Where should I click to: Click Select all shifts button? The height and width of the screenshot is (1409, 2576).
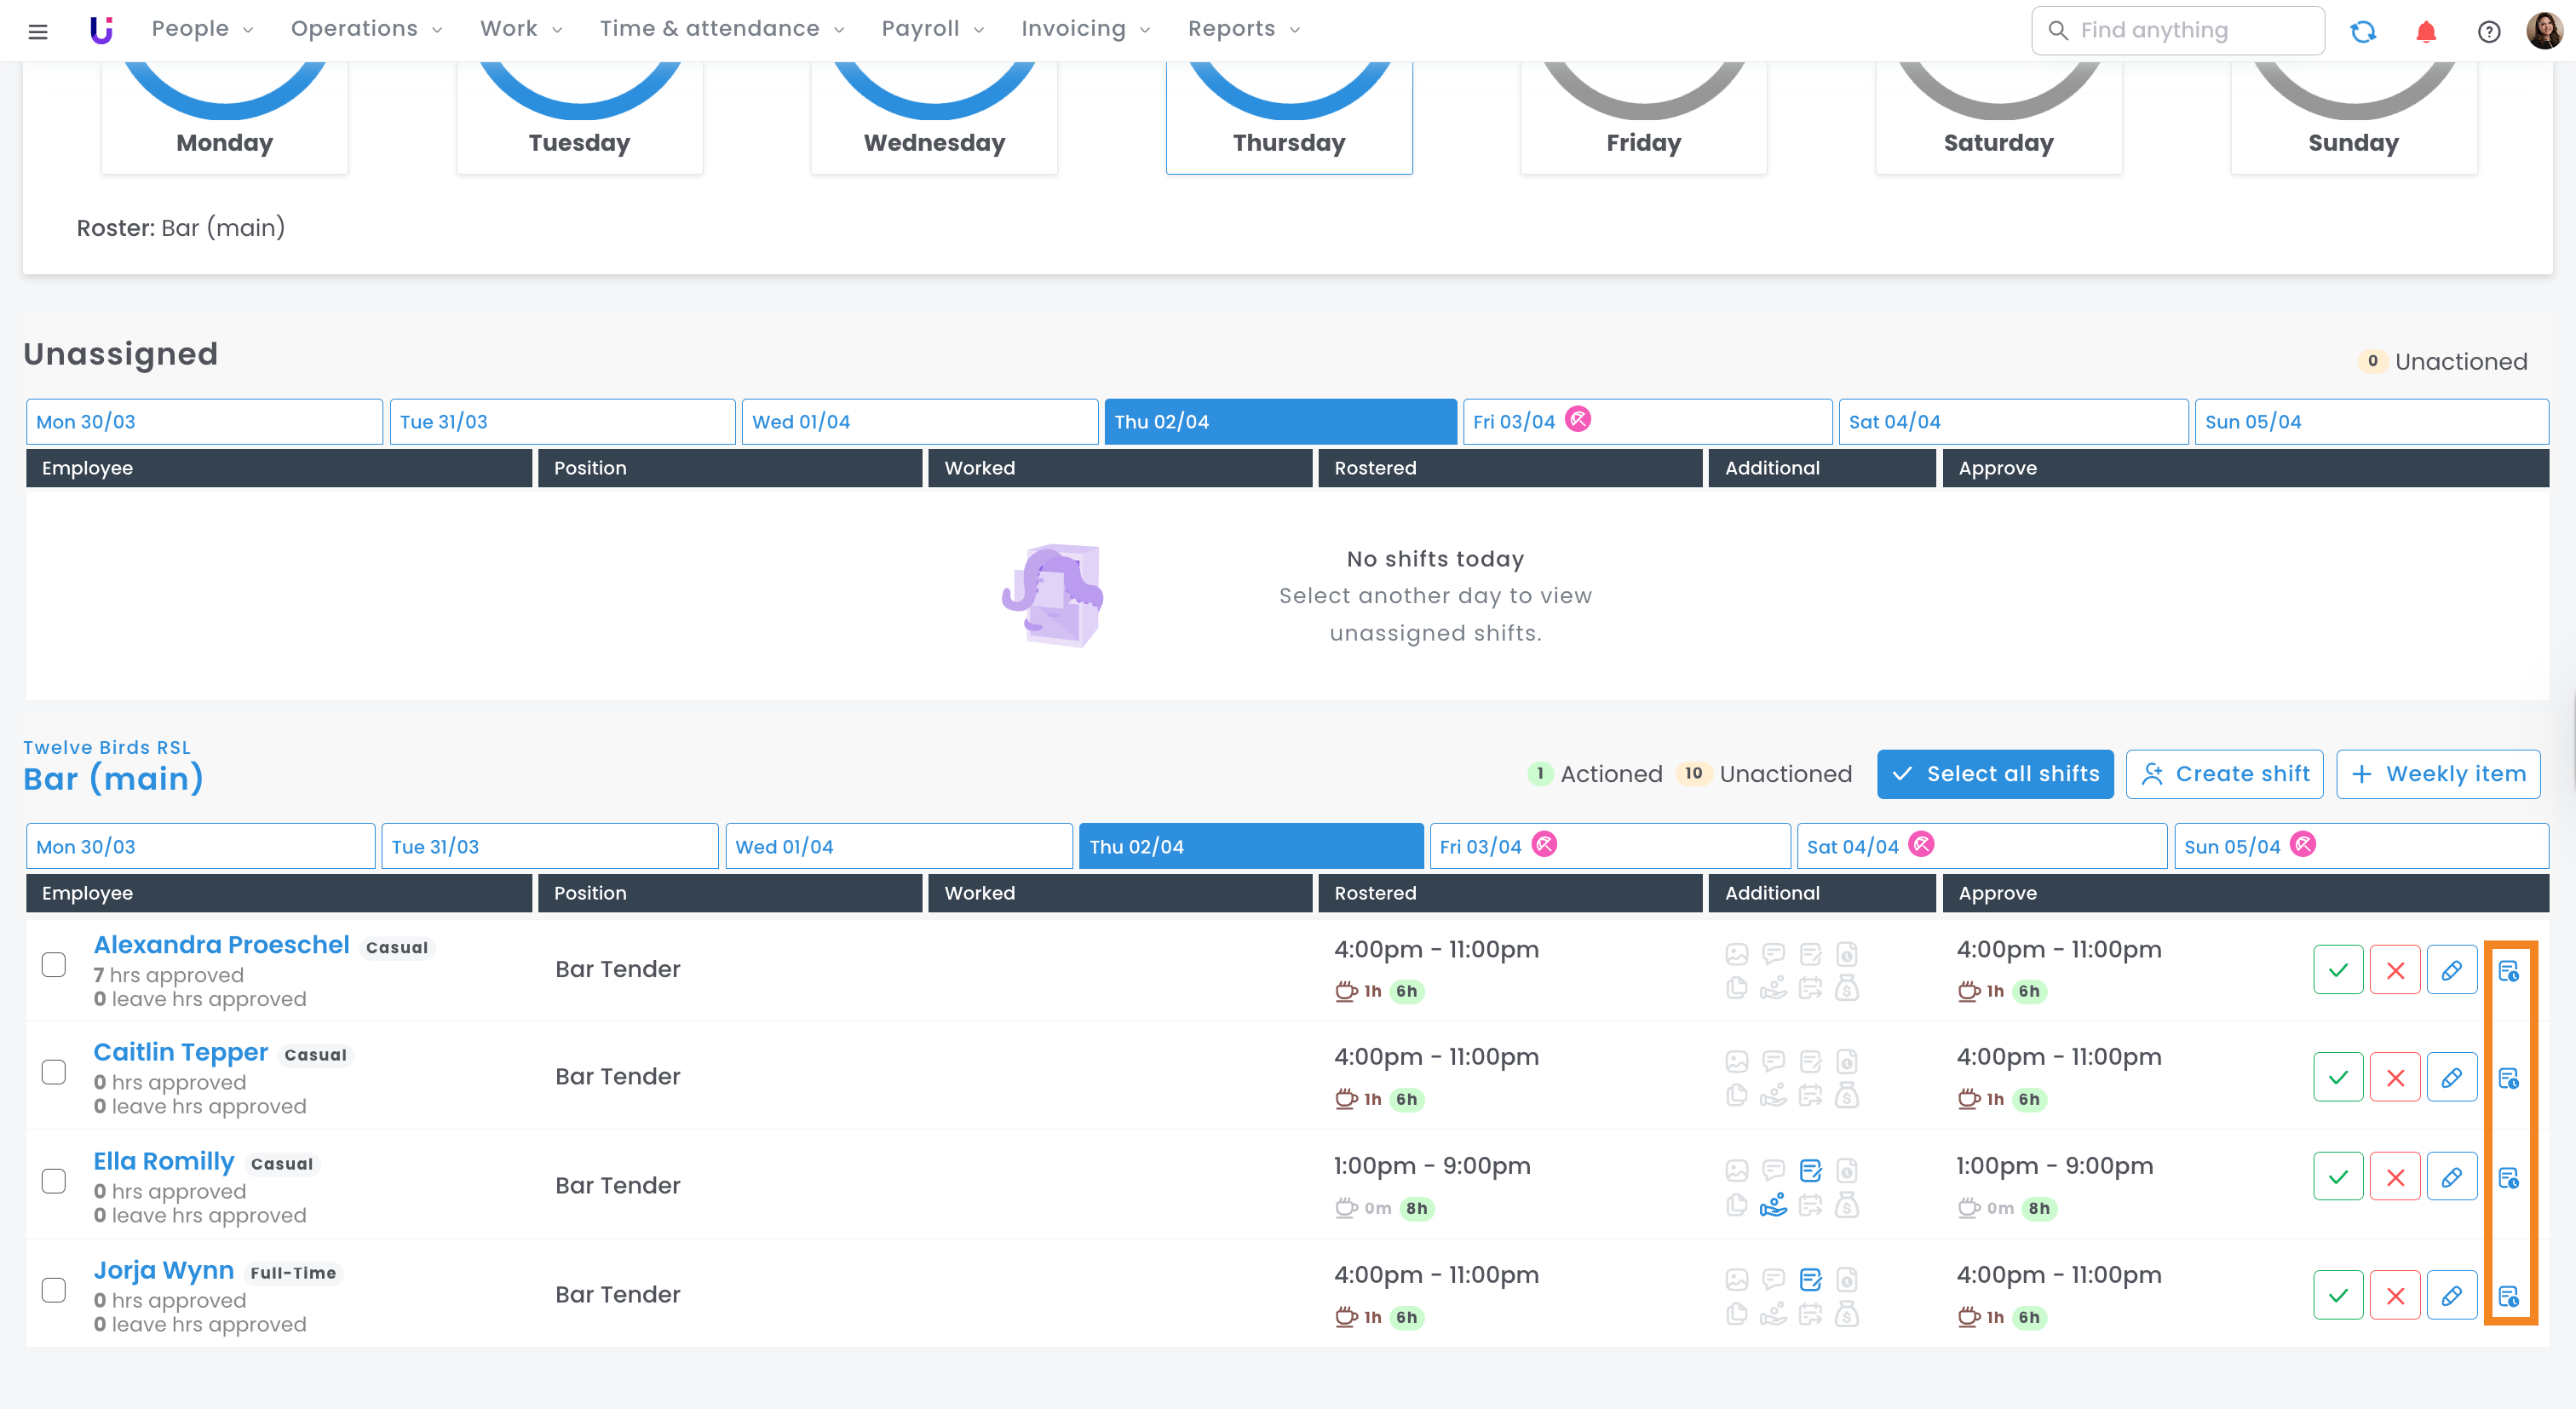pos(1994,774)
